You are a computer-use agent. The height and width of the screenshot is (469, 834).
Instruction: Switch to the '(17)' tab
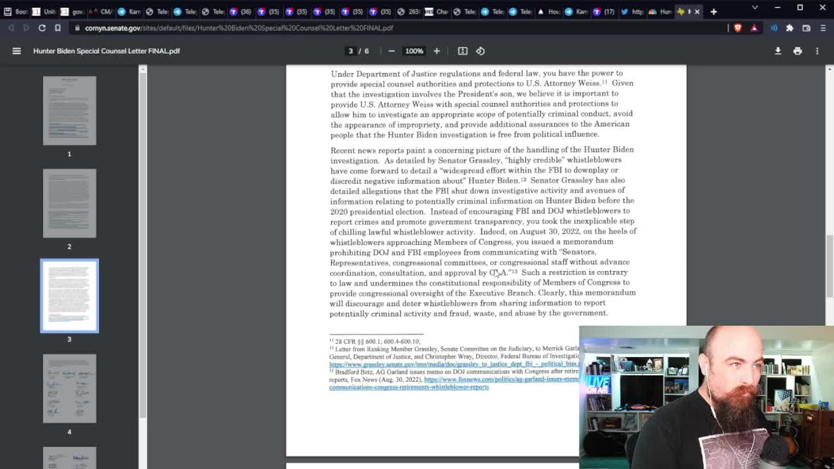(604, 12)
